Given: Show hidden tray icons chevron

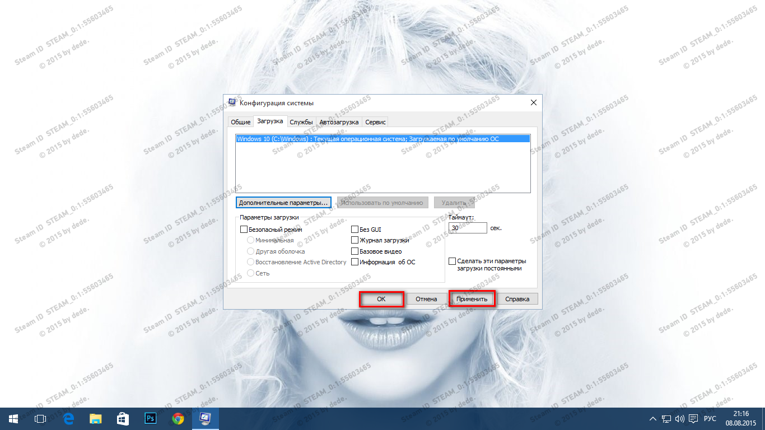Looking at the screenshot, I should [653, 419].
